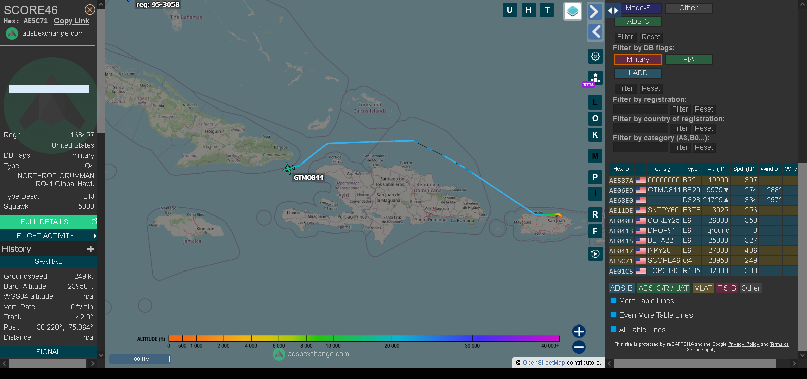Close the SCORE46 aircraft info panel
The image size is (807, 379).
pos(90,10)
